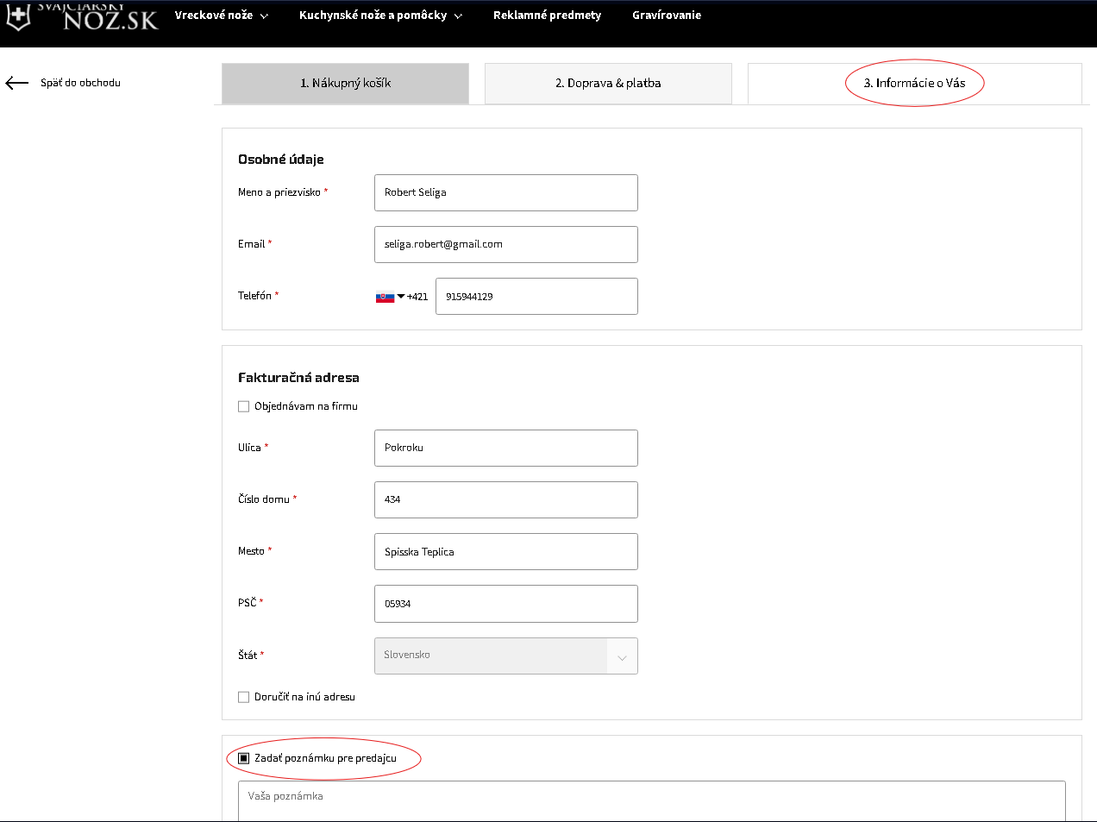Open Reklamné predmety menu item

[x=547, y=16]
